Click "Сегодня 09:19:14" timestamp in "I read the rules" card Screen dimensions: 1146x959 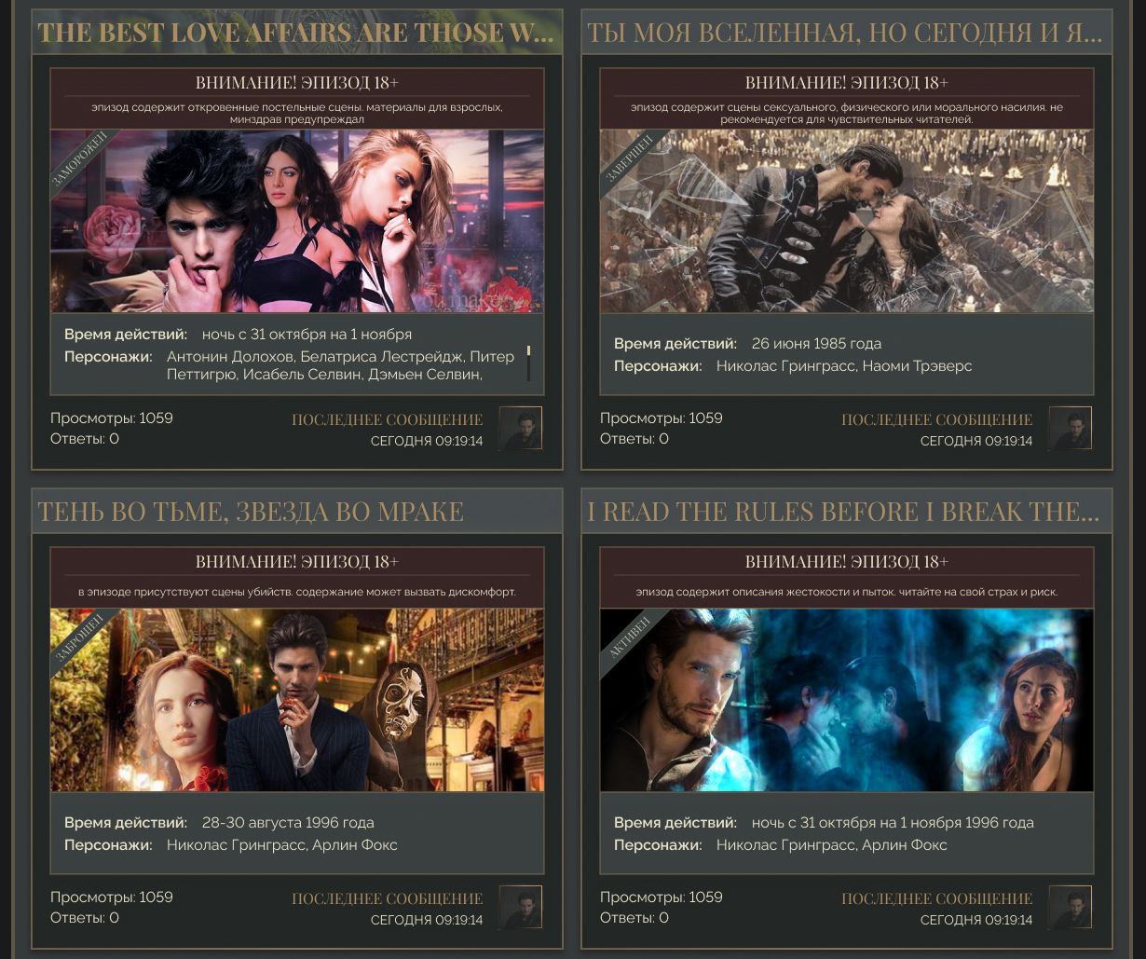[x=976, y=920]
